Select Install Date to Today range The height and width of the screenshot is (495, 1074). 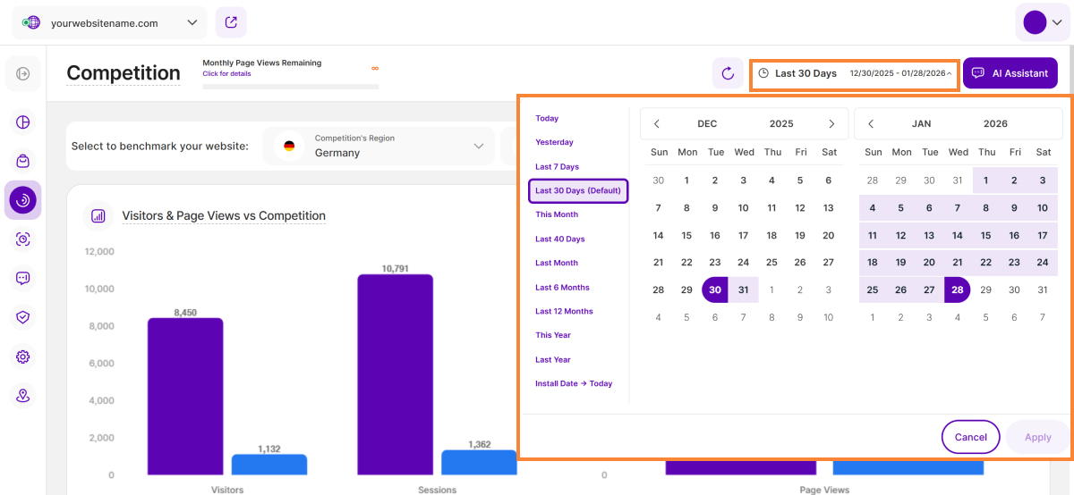(574, 384)
